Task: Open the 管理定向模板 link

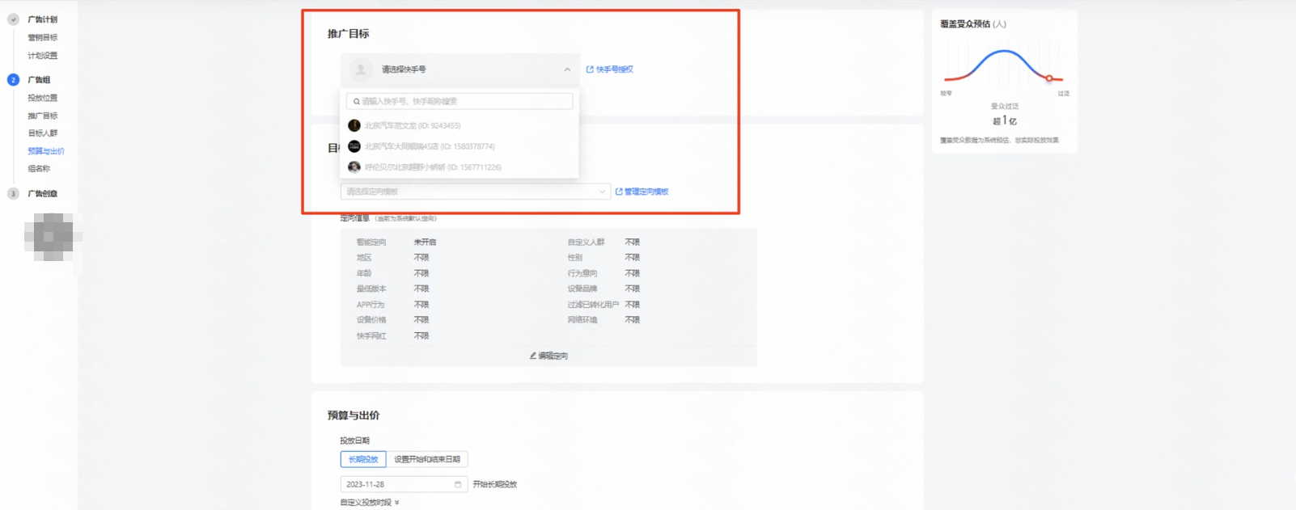Action: (646, 192)
